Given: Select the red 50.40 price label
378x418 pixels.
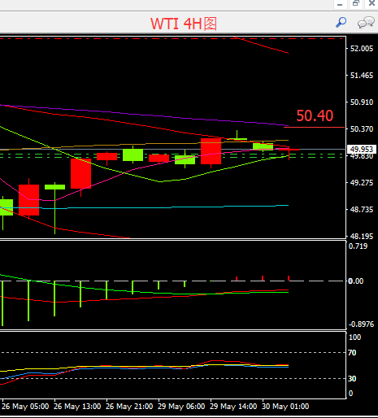Looking at the screenshot, I should click(x=315, y=115).
